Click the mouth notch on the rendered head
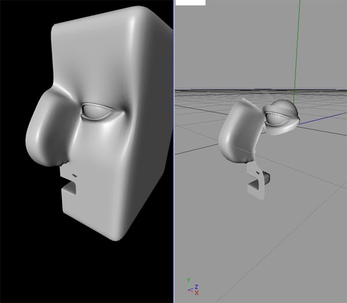This screenshot has width=347, height=303. (71, 188)
